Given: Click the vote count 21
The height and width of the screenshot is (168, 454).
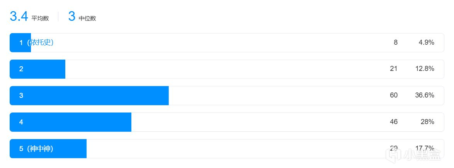Looking at the screenshot, I should [x=394, y=69].
